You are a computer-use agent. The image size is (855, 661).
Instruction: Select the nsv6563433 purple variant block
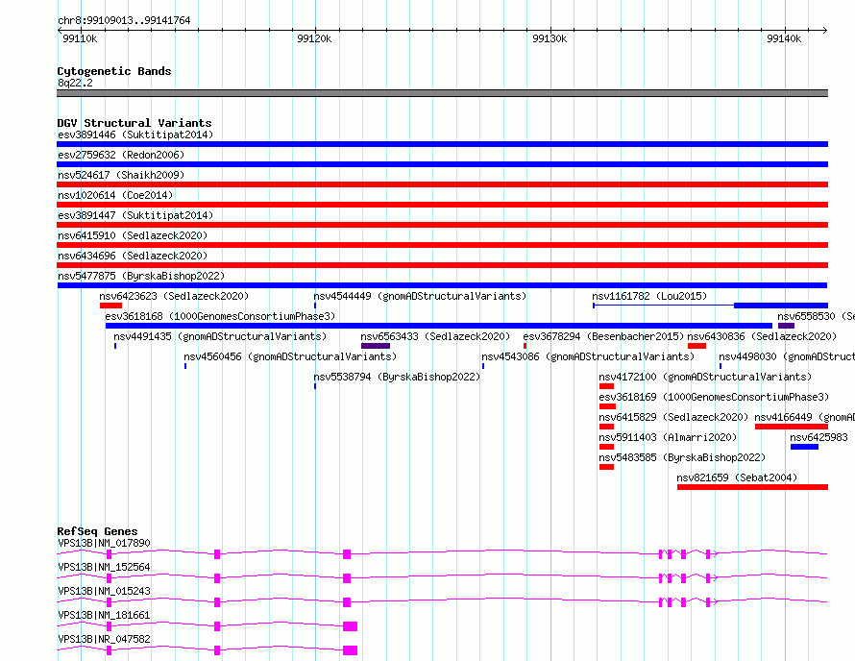tap(376, 346)
